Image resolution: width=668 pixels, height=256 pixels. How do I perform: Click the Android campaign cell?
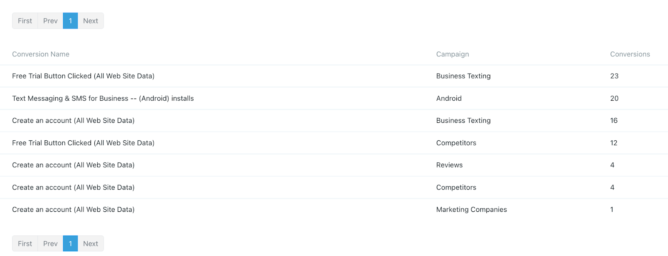(449, 99)
